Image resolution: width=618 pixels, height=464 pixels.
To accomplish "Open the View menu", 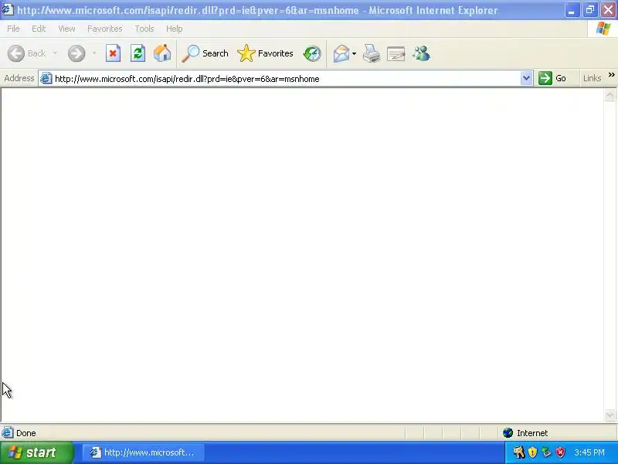I will point(66,29).
